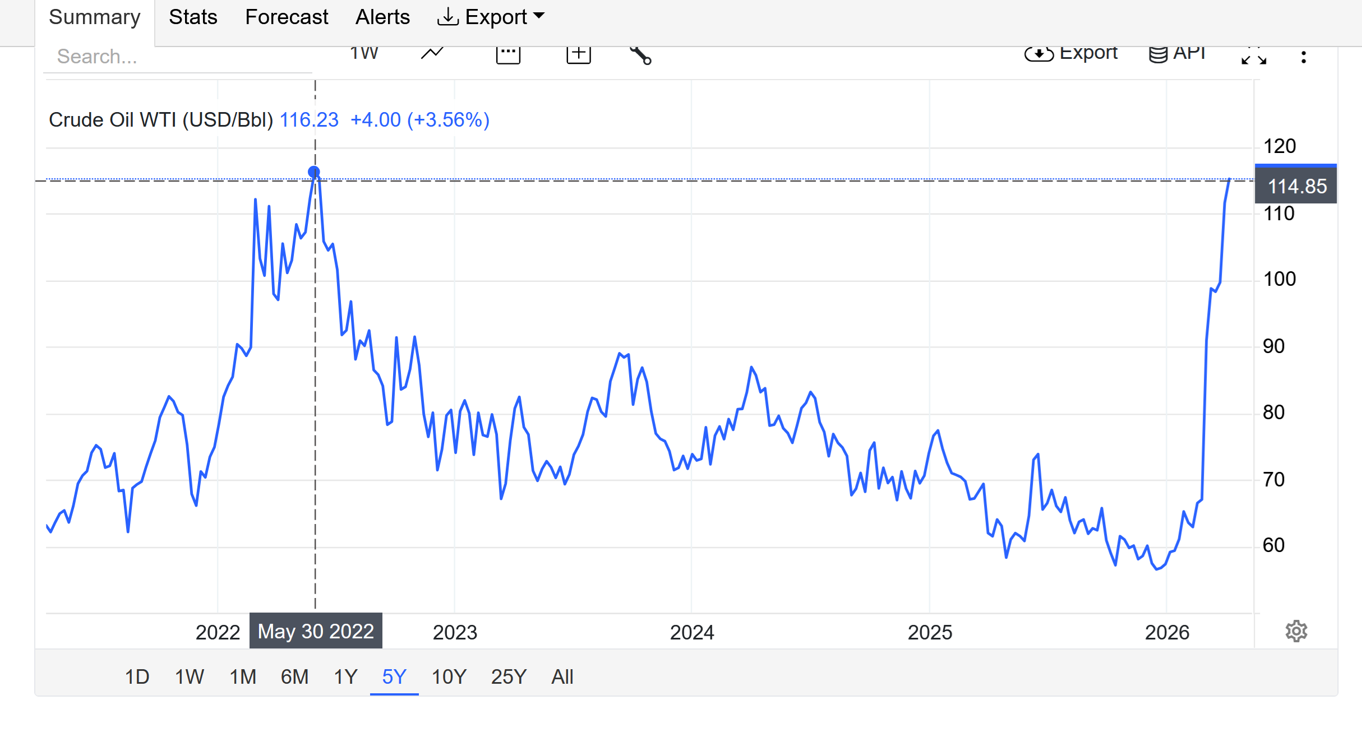1362x737 pixels.
Task: Open the API database icon
Action: pos(1176,54)
